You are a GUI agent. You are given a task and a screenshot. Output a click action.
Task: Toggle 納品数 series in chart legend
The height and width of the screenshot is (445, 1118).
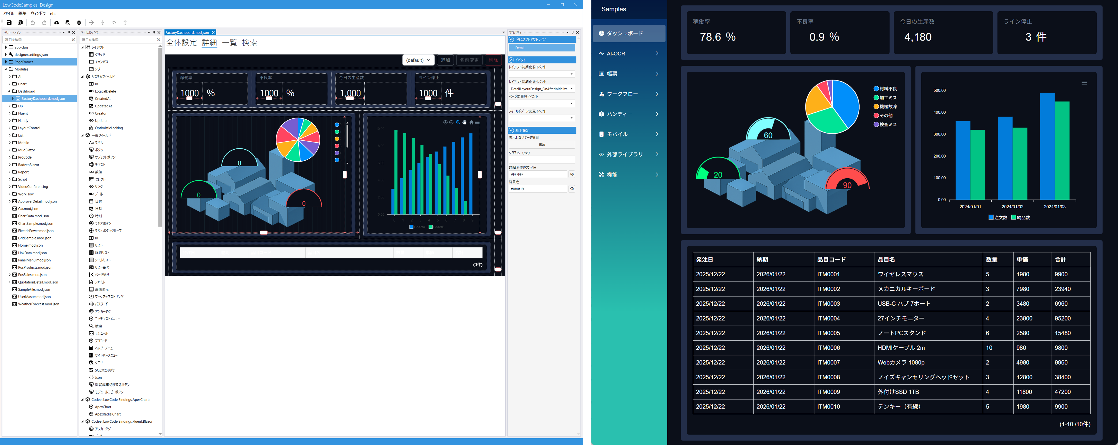[x=1020, y=218]
